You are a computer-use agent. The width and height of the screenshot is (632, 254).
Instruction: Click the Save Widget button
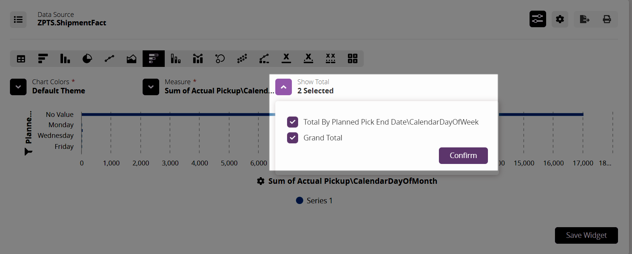point(586,235)
